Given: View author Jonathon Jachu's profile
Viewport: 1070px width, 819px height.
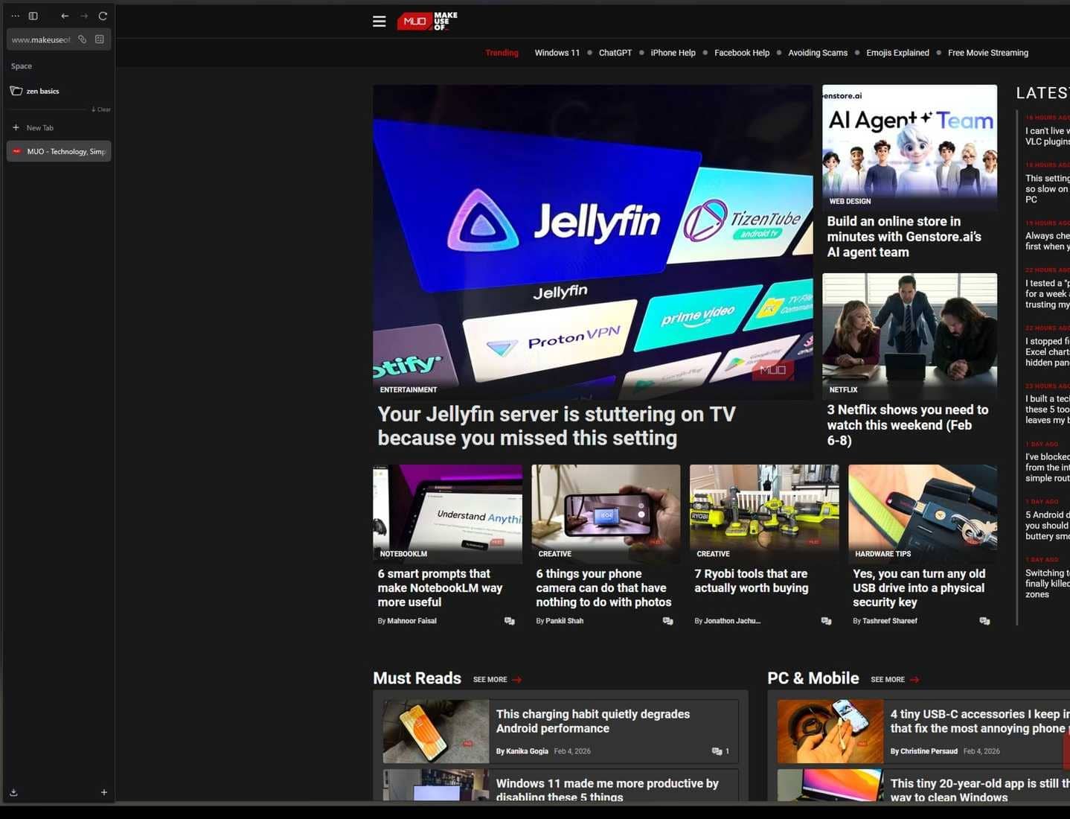Looking at the screenshot, I should point(732,621).
